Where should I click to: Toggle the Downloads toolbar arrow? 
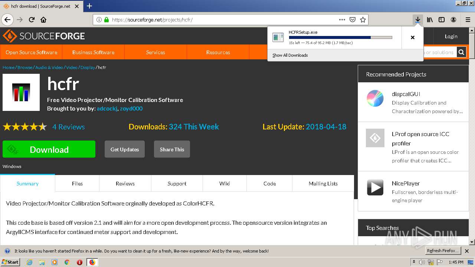click(417, 20)
